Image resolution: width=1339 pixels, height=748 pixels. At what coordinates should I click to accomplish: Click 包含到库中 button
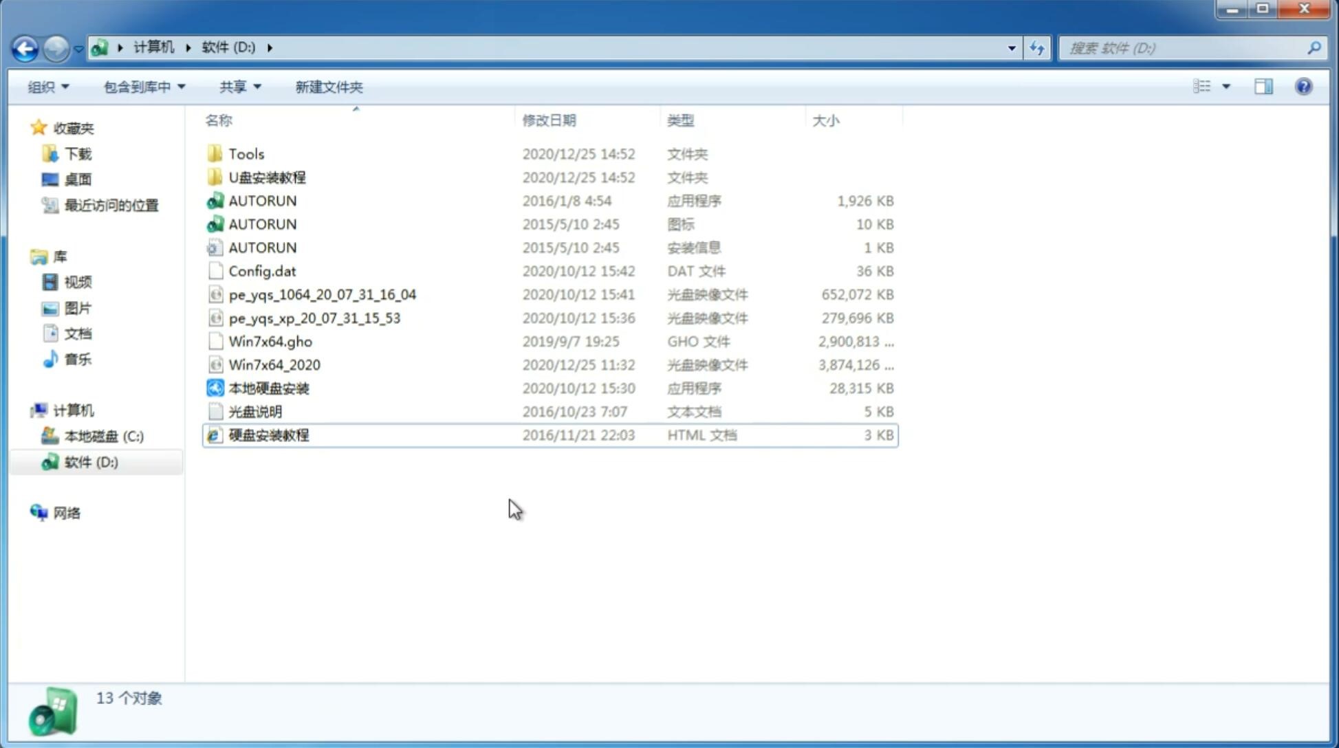click(142, 87)
